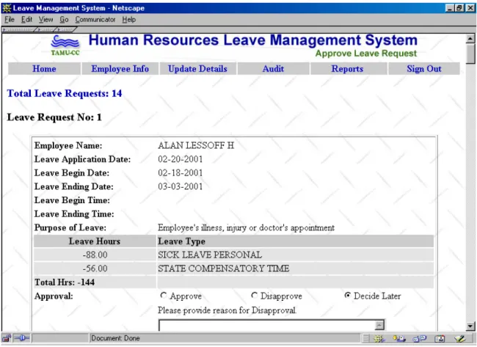This screenshot has width=477, height=347.
Task: Click the reason text box scroll up arrow
Action: pos(379,325)
